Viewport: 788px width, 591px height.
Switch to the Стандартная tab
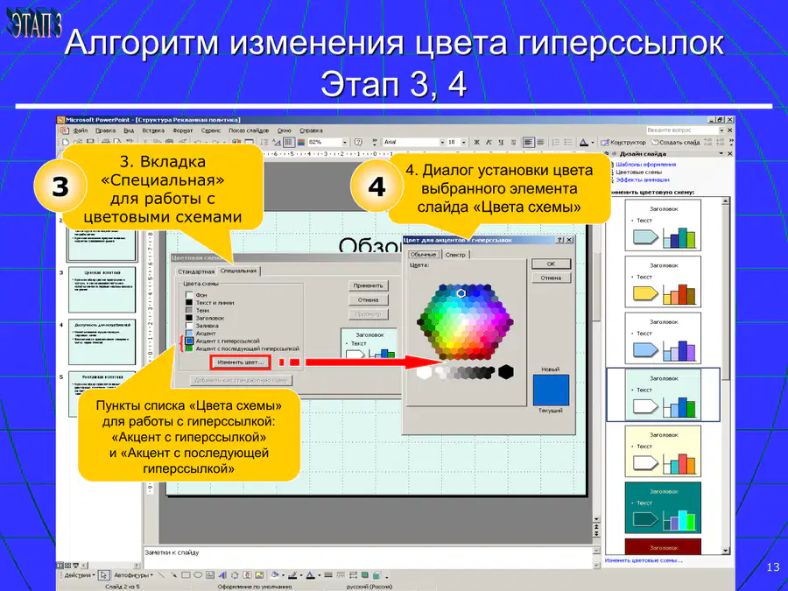(x=196, y=271)
